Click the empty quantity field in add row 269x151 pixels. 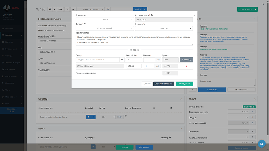[149, 60]
